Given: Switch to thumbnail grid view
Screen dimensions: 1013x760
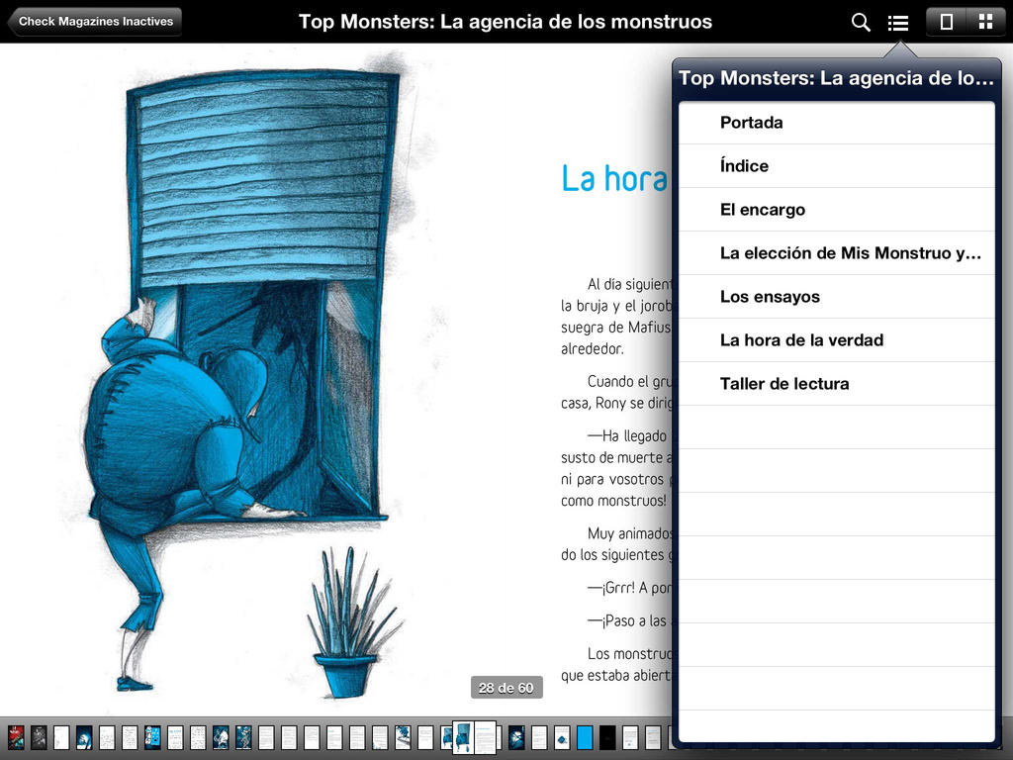Looking at the screenshot, I should coord(985,22).
